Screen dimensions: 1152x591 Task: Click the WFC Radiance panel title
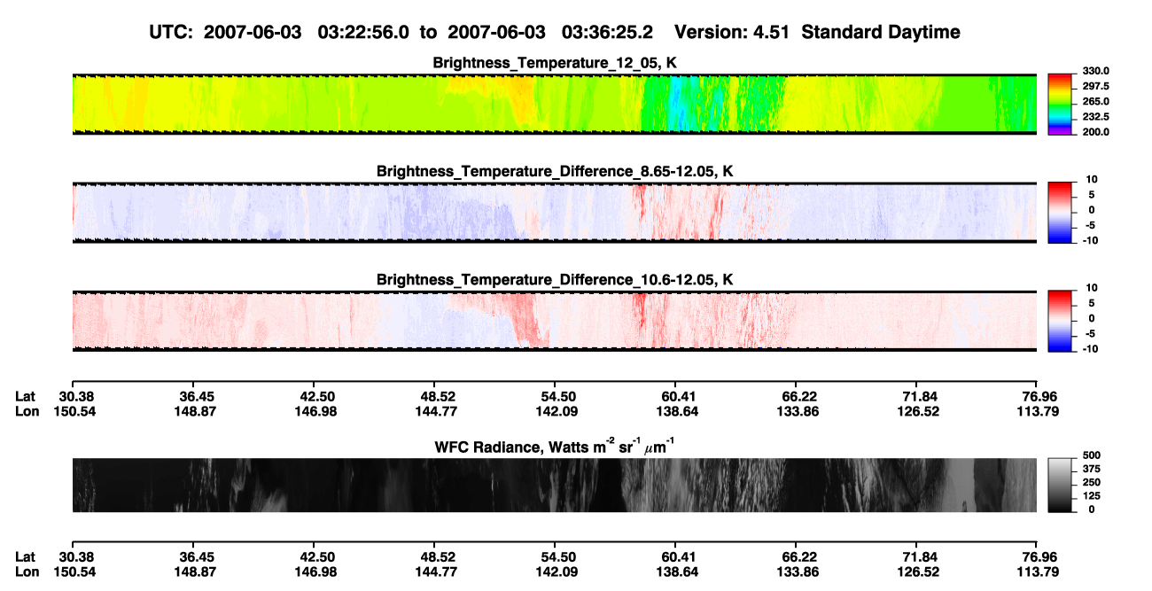555,446
